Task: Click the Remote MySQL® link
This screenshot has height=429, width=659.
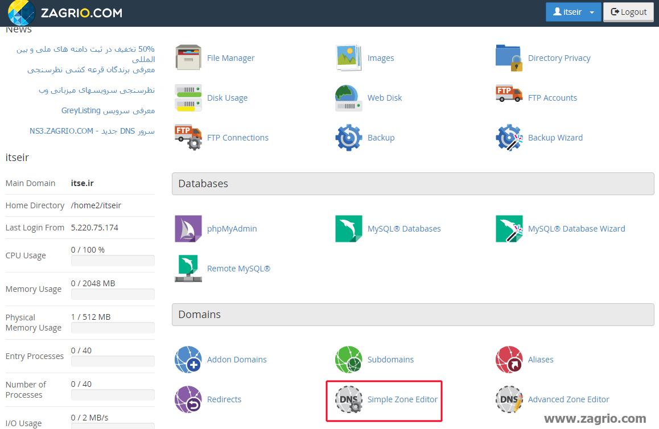Action: 238,269
